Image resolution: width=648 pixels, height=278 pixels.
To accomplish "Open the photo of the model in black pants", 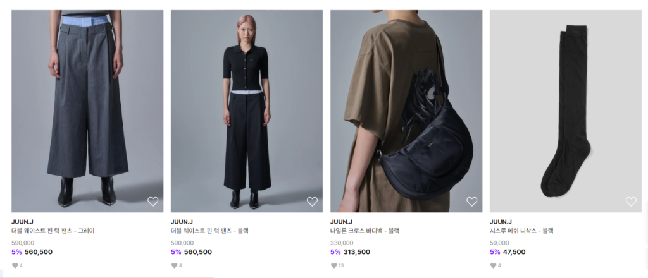I will point(247,111).
